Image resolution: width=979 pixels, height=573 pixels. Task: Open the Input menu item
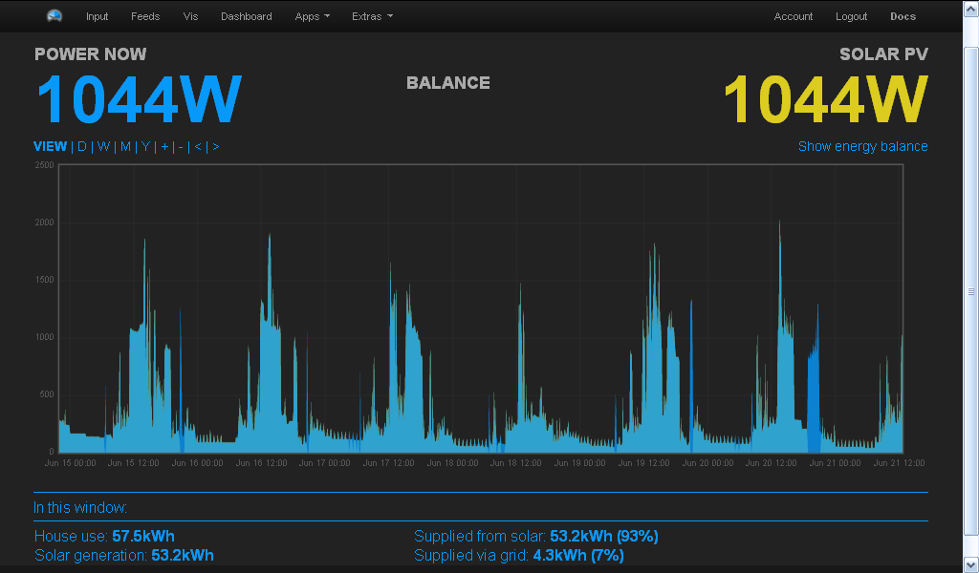click(97, 16)
